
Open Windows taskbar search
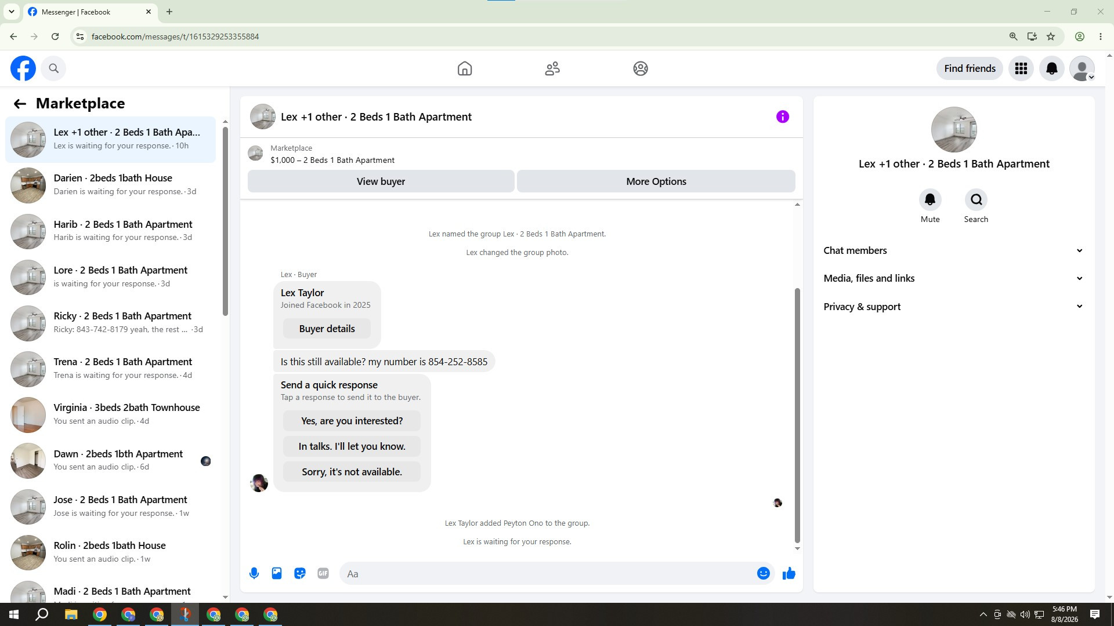point(42,614)
